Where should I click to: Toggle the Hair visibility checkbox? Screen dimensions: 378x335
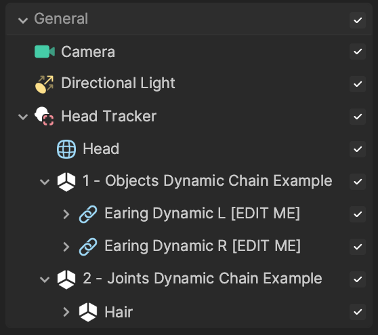pyautogui.click(x=358, y=312)
